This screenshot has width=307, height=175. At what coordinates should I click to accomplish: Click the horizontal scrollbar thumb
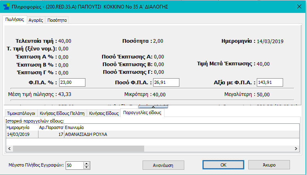(x=79, y=148)
